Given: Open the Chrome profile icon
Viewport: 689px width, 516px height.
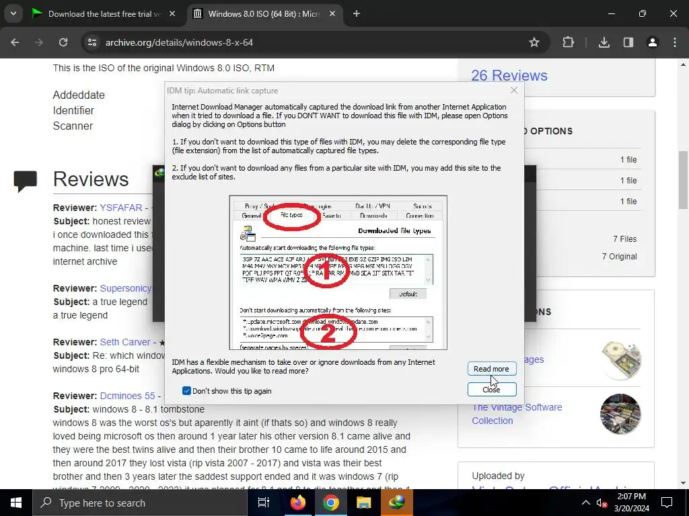Looking at the screenshot, I should (x=653, y=42).
